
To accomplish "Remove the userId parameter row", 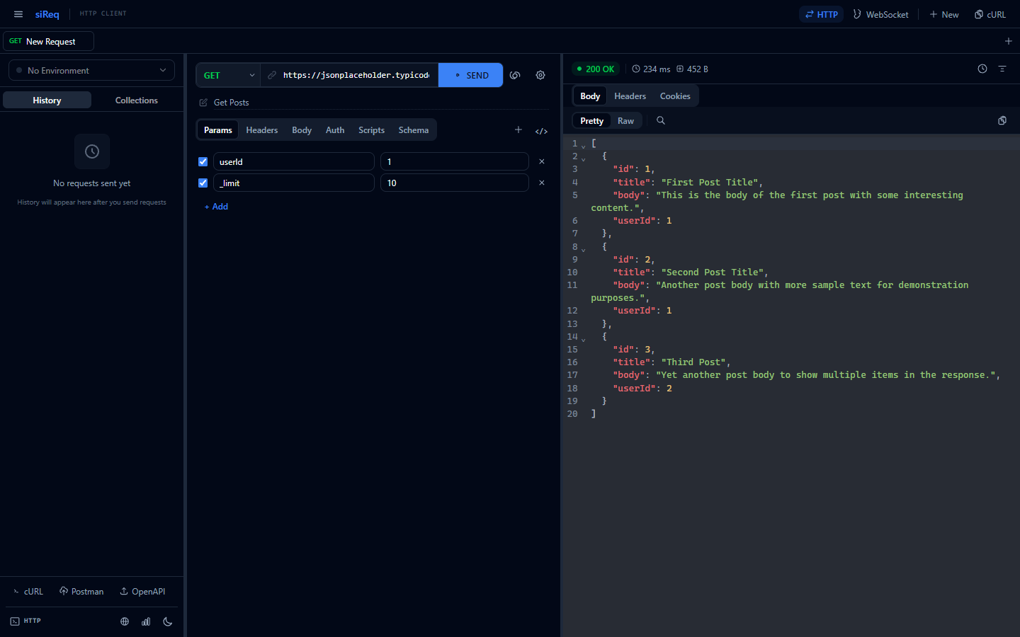I will pyautogui.click(x=542, y=161).
